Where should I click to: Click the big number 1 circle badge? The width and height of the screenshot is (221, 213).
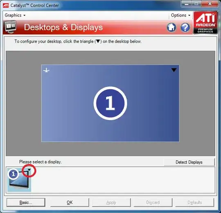(x=110, y=103)
